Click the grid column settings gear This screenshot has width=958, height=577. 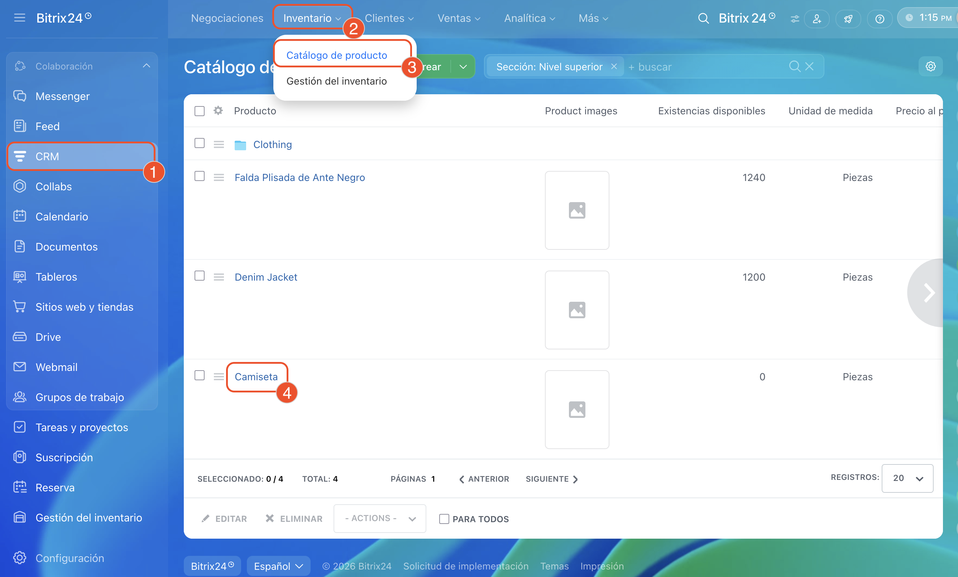219,111
